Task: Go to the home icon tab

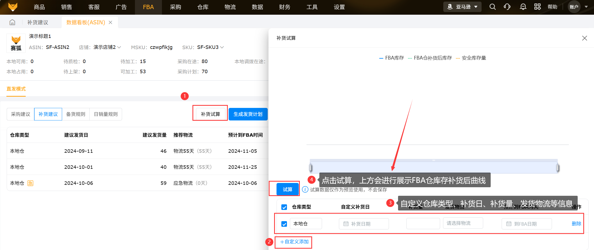Action: [x=12, y=22]
